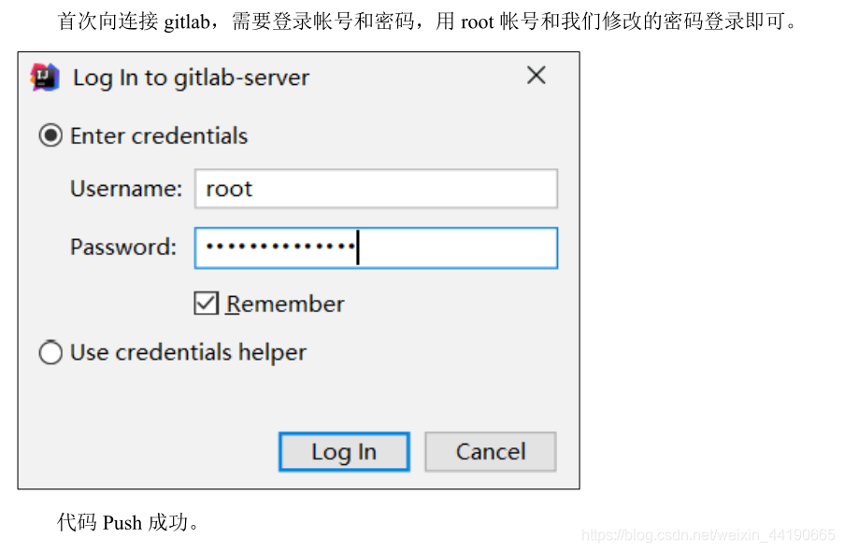Click the IntelliJ IDEA icon in the title bar
The image size is (844, 552).
(45, 78)
